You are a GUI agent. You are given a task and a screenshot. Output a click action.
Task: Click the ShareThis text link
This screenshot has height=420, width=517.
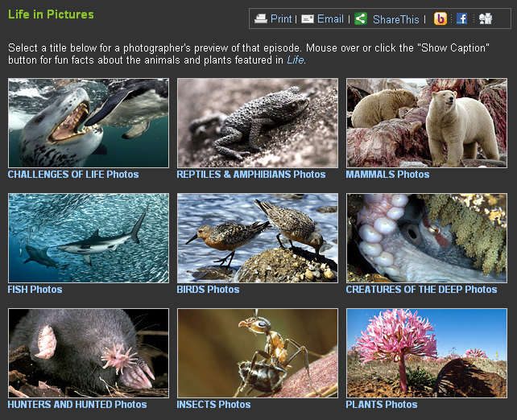(395, 19)
